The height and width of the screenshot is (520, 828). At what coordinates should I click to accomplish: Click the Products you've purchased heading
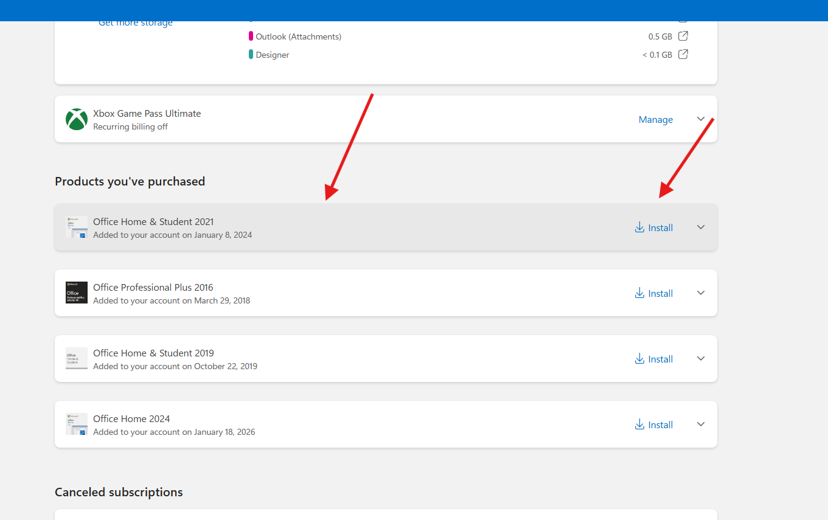pos(130,181)
